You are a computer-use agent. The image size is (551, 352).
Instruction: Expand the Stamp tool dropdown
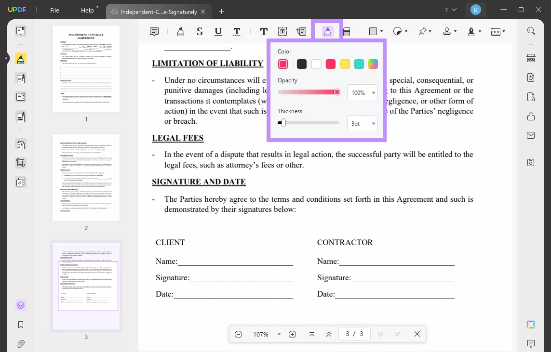click(455, 32)
